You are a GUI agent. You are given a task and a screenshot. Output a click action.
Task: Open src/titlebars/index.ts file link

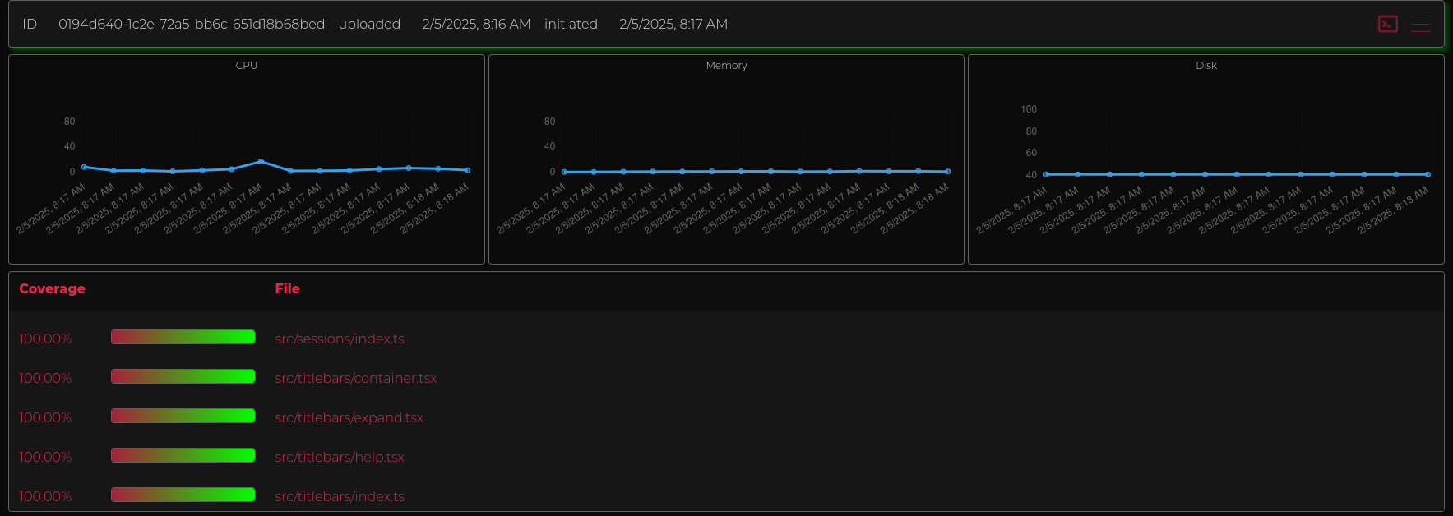(x=340, y=496)
